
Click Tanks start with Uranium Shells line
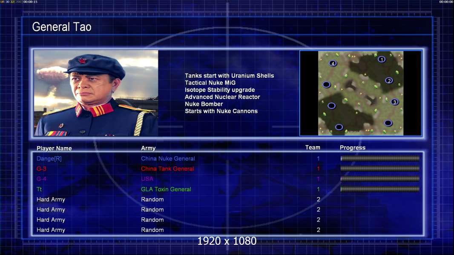click(229, 76)
